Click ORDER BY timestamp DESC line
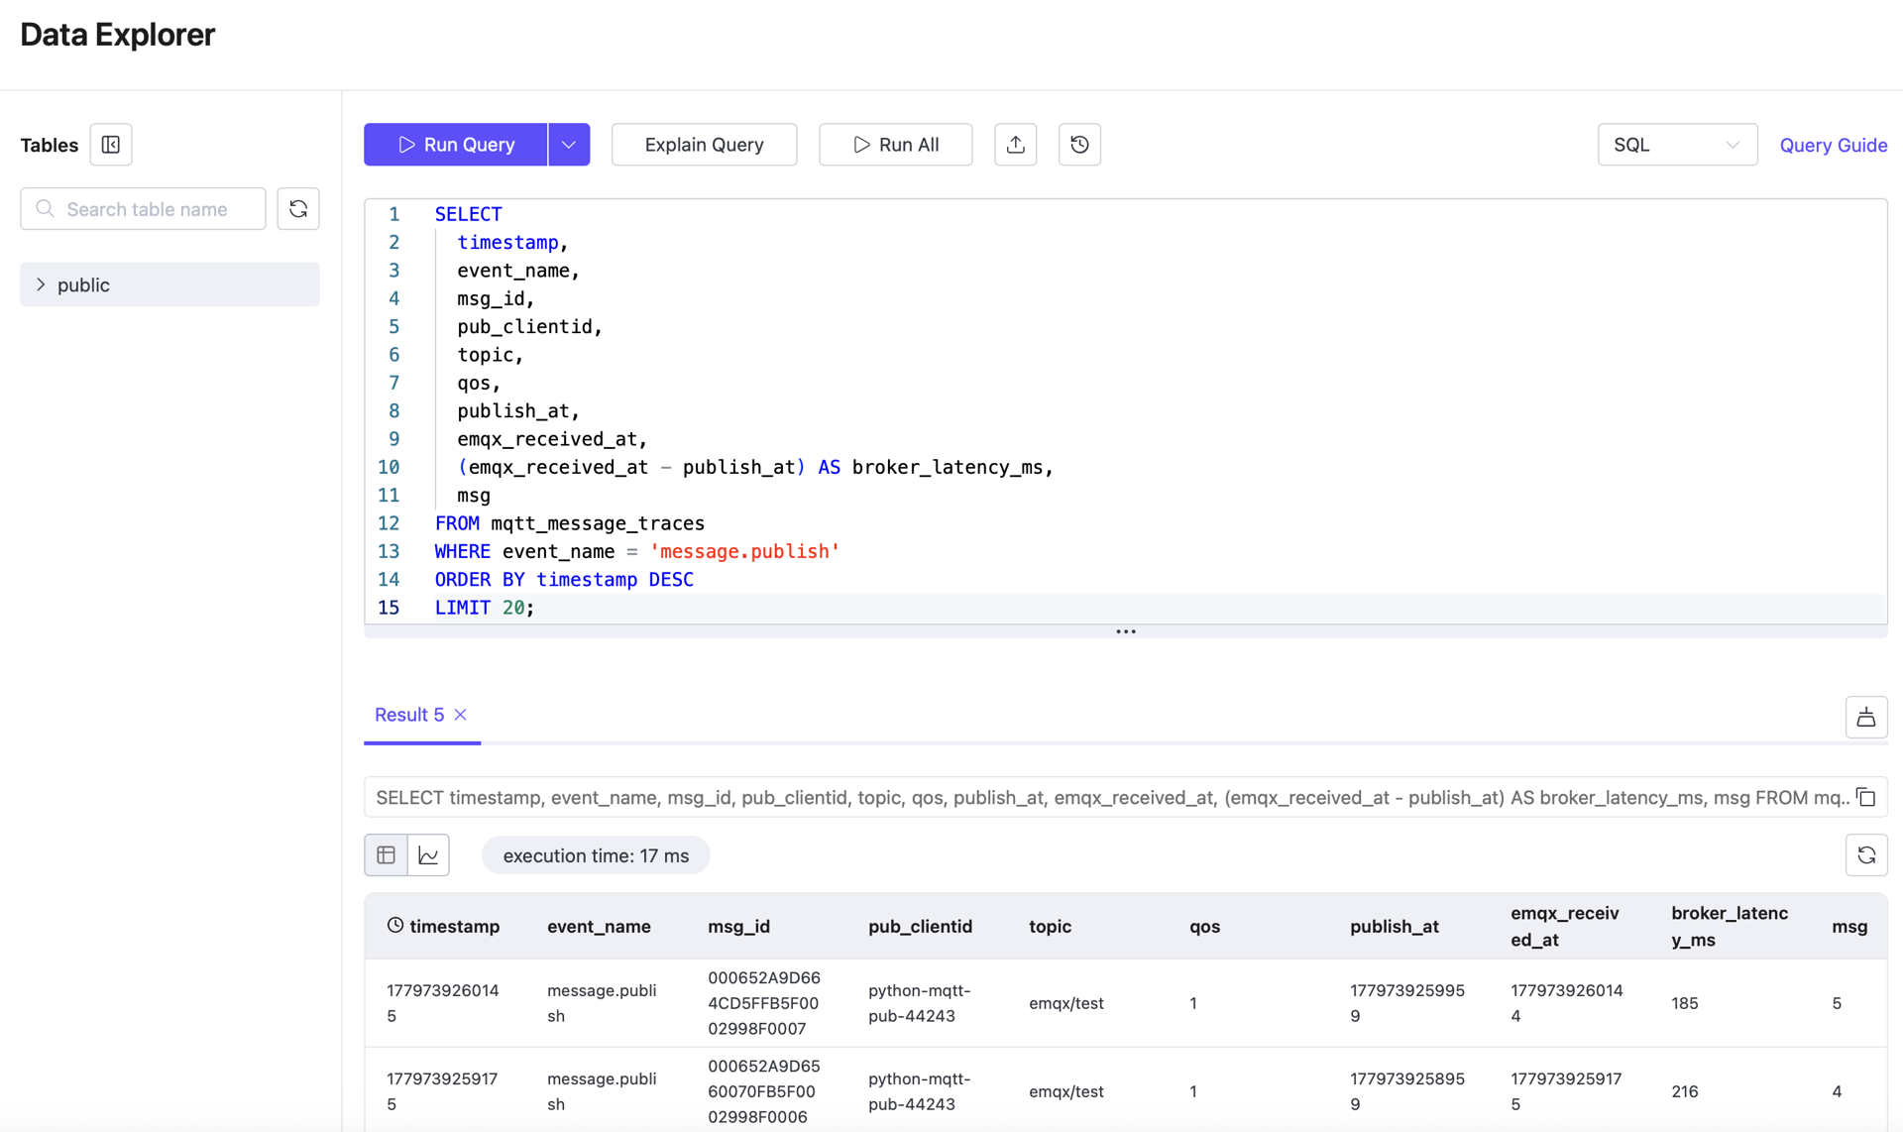Viewport: 1903px width, 1132px height. (564, 579)
